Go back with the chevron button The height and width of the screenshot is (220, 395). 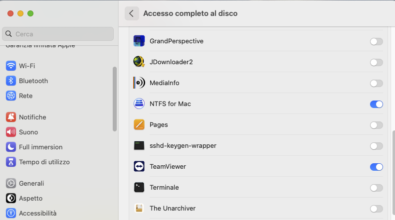click(x=132, y=13)
